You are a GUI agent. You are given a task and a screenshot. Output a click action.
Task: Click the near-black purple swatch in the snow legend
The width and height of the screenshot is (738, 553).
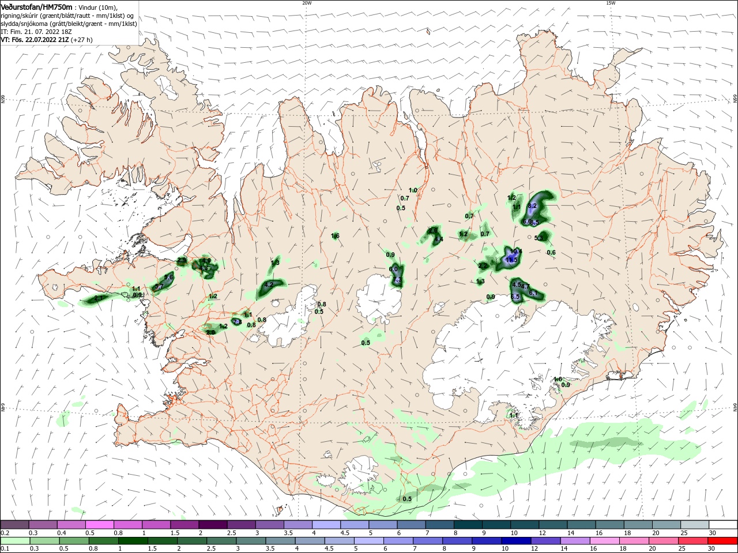213,525
